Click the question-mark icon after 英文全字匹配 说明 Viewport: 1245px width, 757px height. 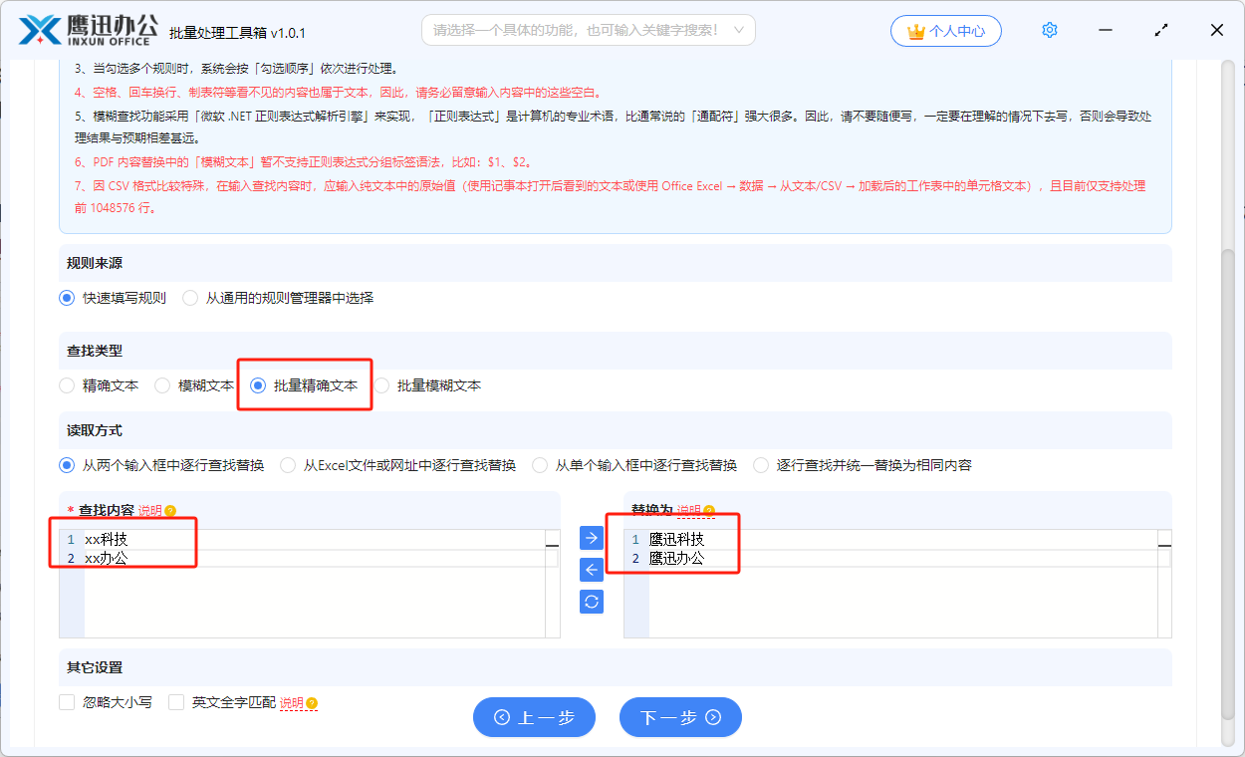pos(312,702)
